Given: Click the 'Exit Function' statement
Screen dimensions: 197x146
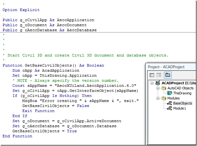Looking at the screenshot, I should tap(38, 111).
